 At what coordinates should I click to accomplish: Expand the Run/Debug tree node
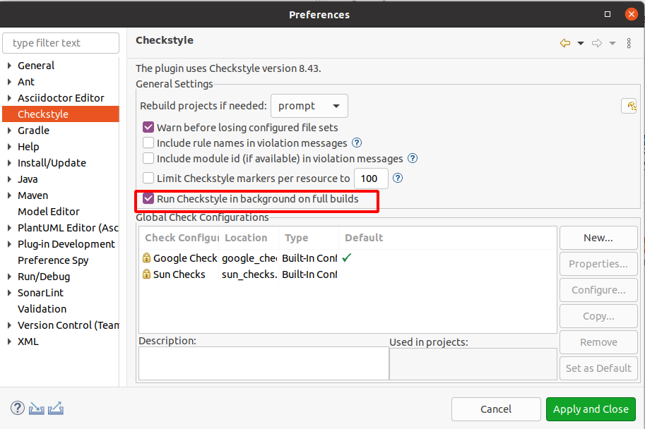pyautogui.click(x=9, y=277)
